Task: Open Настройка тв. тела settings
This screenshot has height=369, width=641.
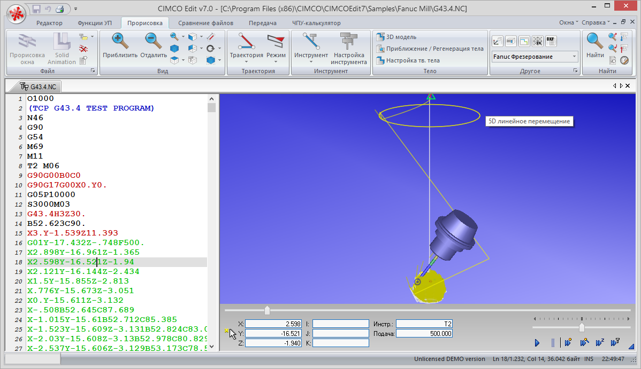Action: (408, 60)
